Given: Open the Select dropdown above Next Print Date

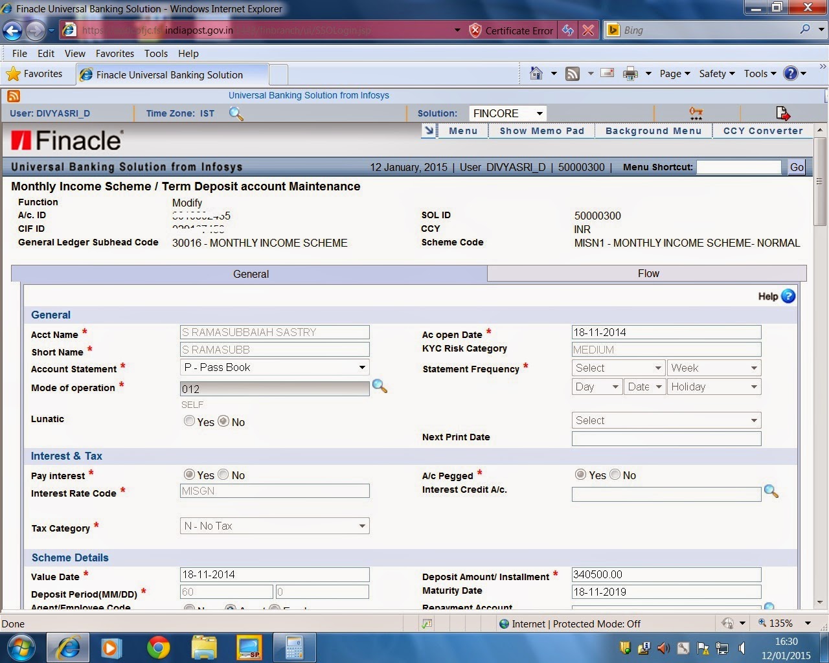Looking at the screenshot, I should tap(666, 420).
